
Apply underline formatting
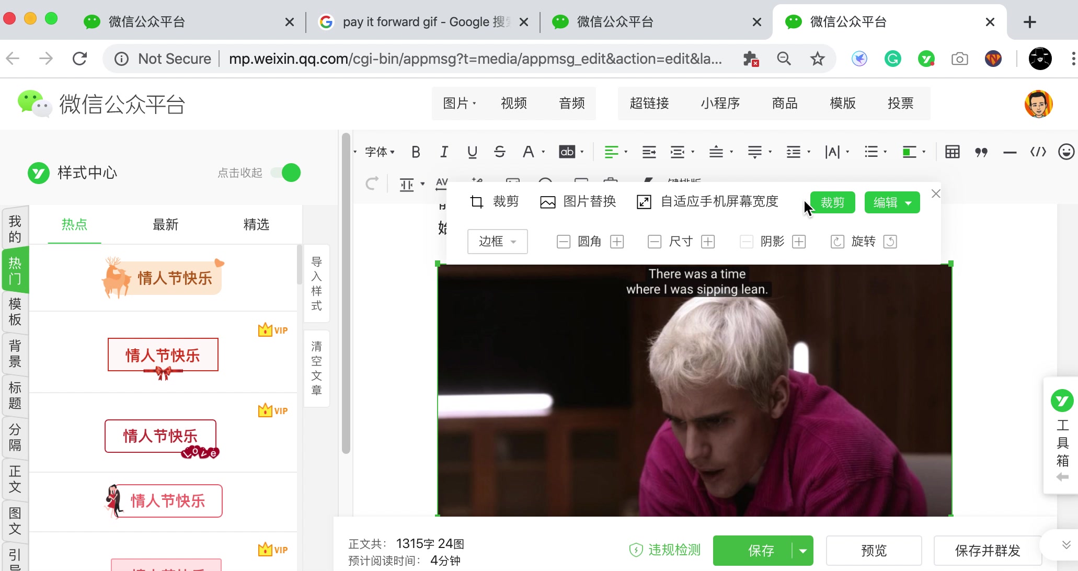point(472,152)
